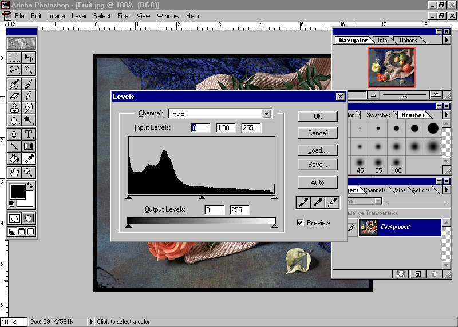Screen dimensions: 458x327
Task: Select the 100-pixel soft brush
Action: pyautogui.click(x=396, y=165)
